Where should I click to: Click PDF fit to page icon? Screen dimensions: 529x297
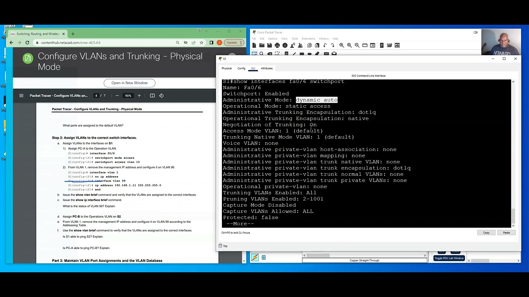coord(152,96)
